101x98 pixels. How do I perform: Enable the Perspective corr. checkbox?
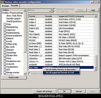5,61
